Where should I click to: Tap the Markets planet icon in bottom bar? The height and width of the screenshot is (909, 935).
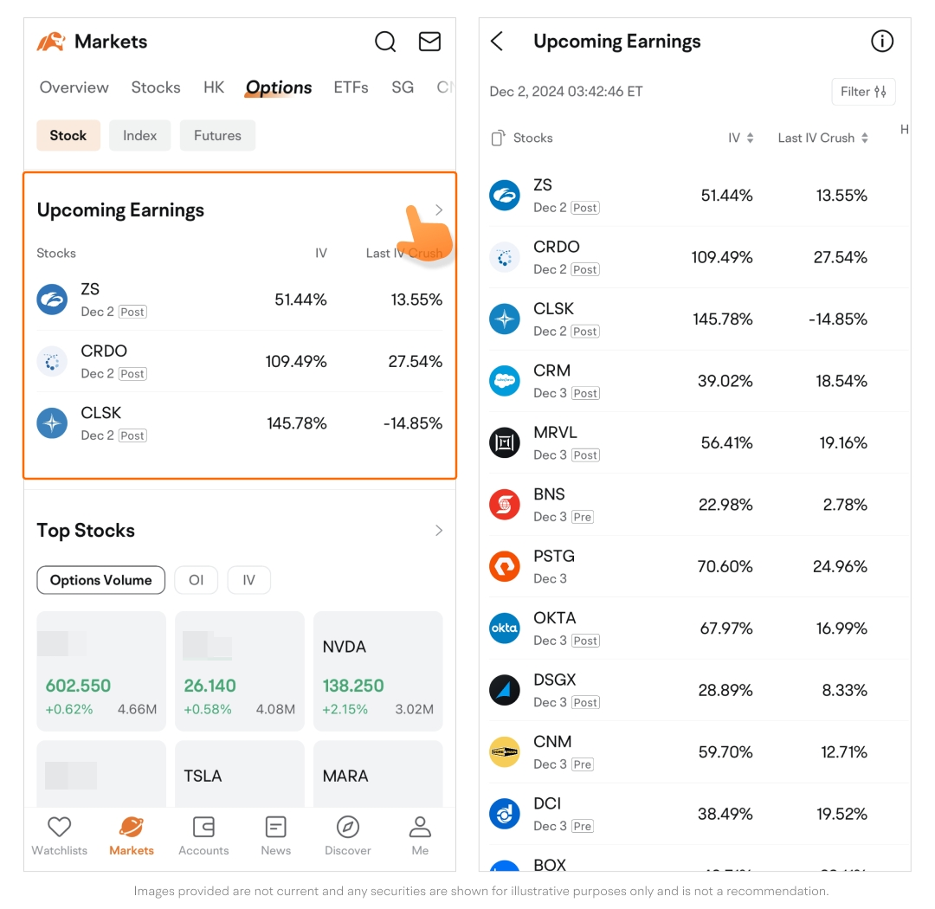(132, 828)
